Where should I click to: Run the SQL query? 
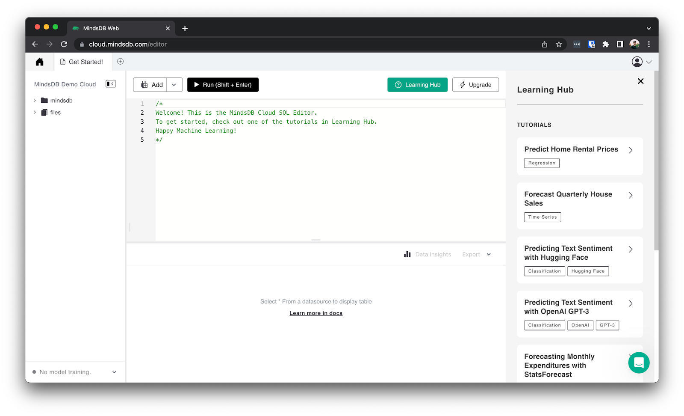point(223,85)
